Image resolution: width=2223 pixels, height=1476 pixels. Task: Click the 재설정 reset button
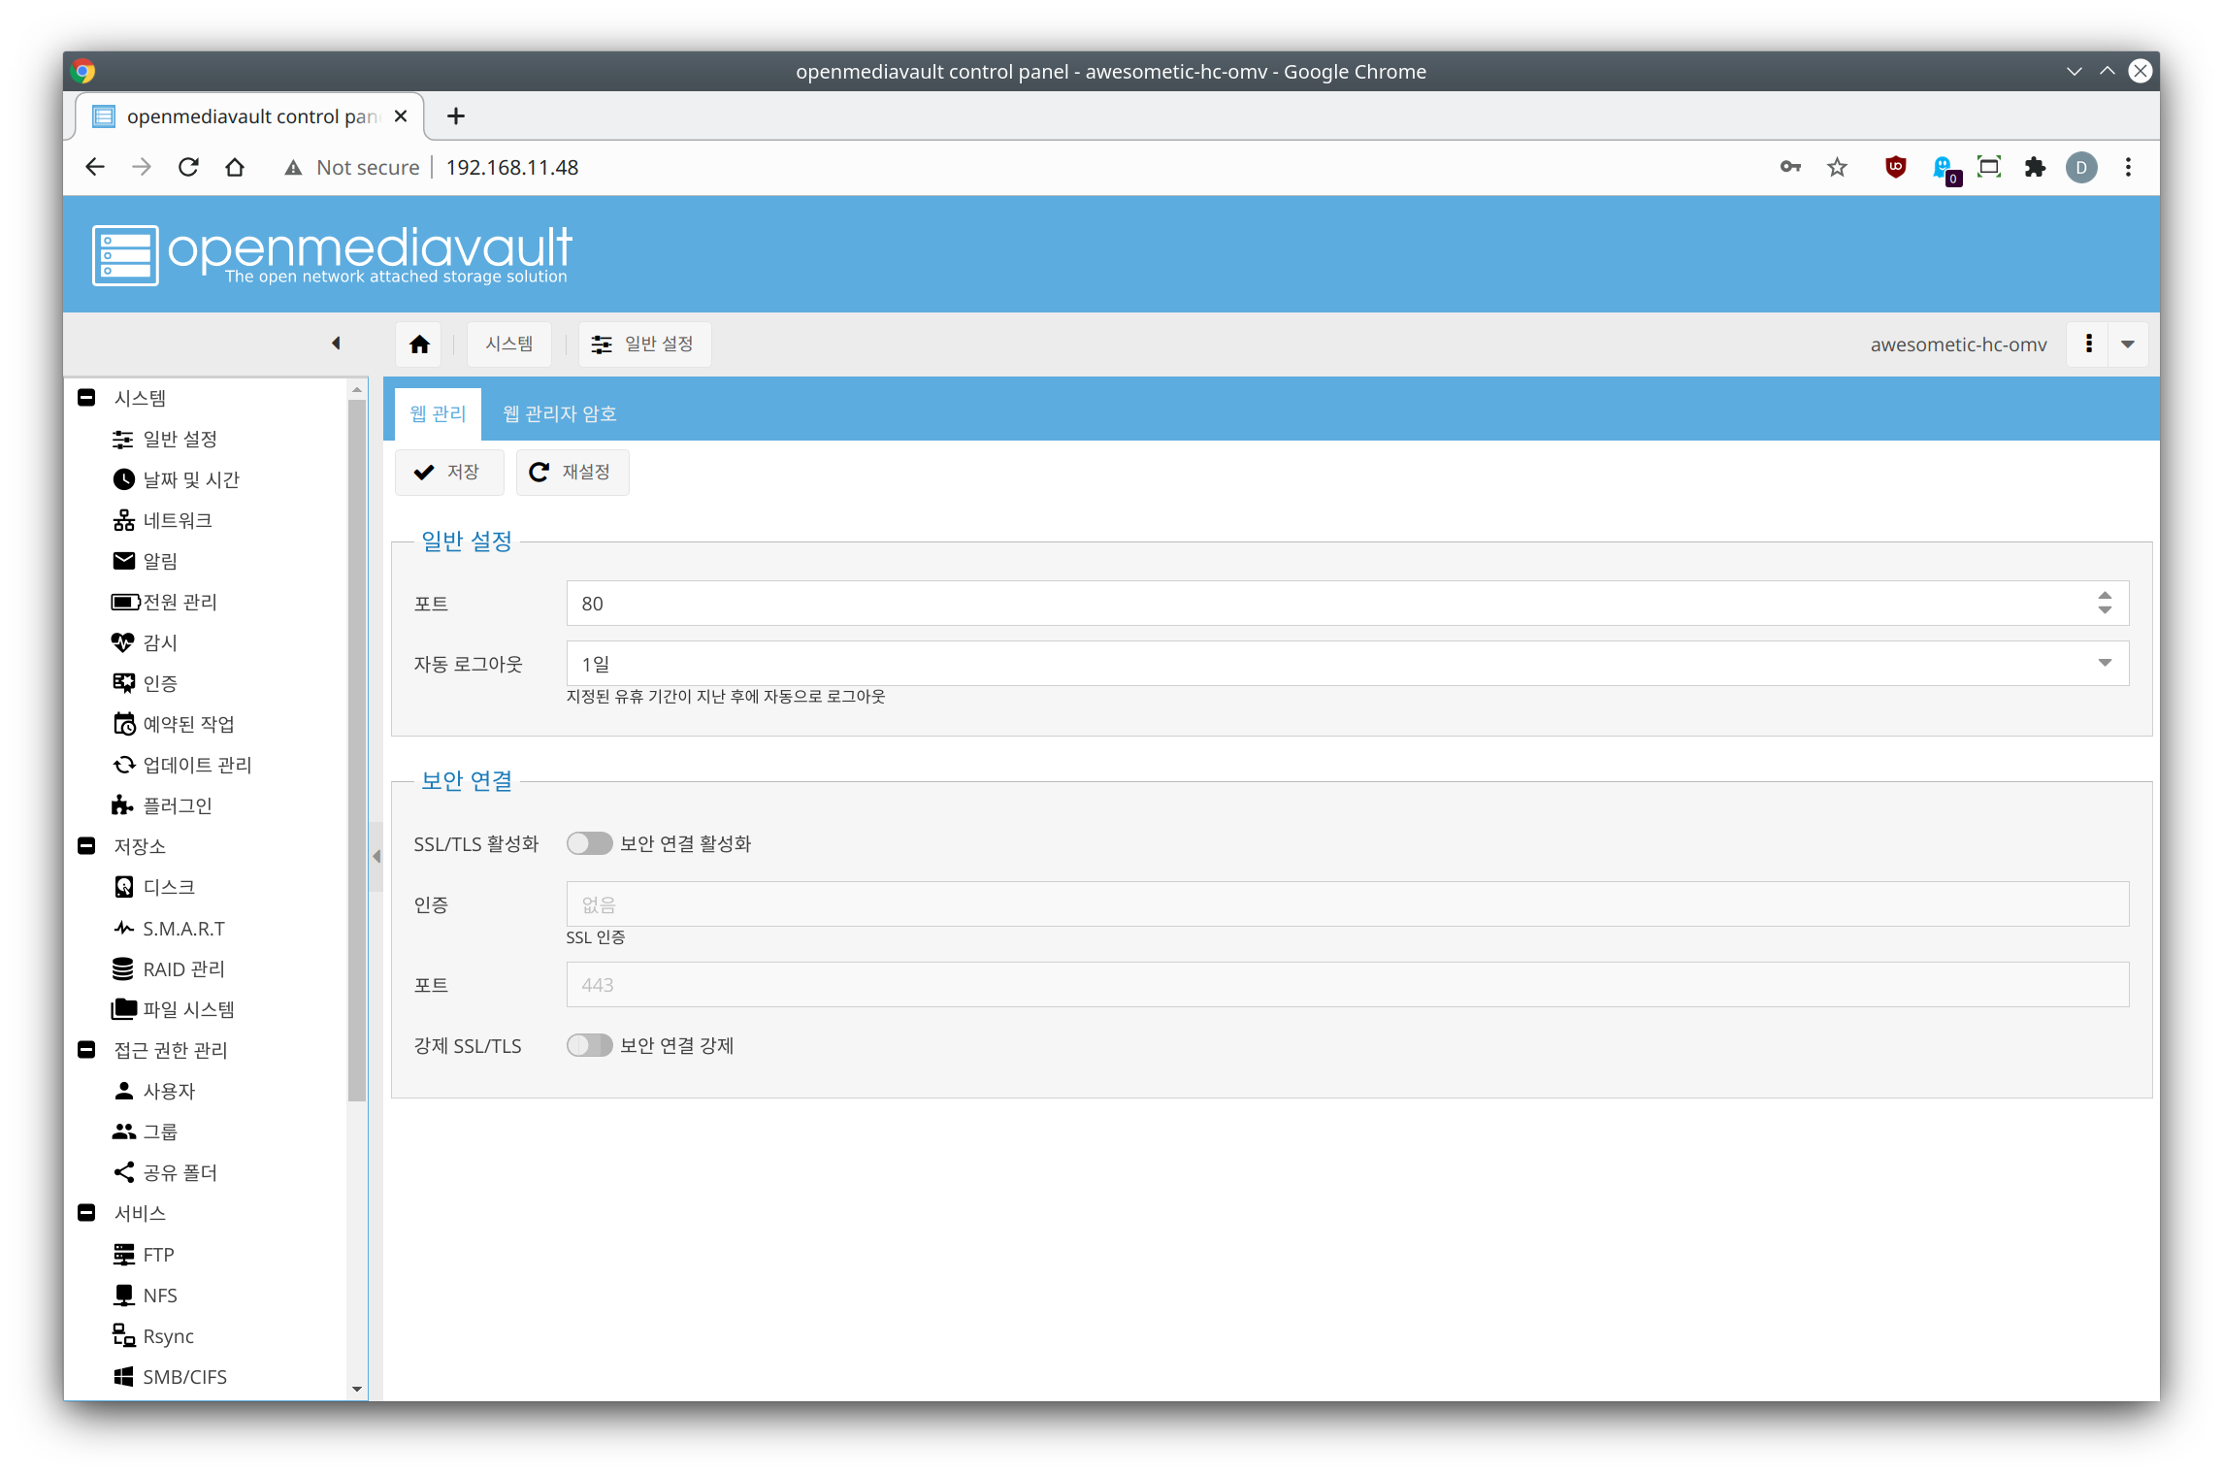[x=572, y=473]
